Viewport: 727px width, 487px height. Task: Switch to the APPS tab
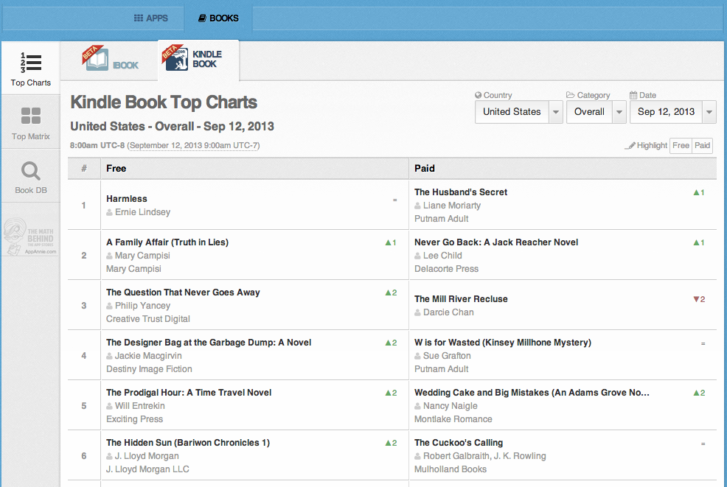point(151,18)
